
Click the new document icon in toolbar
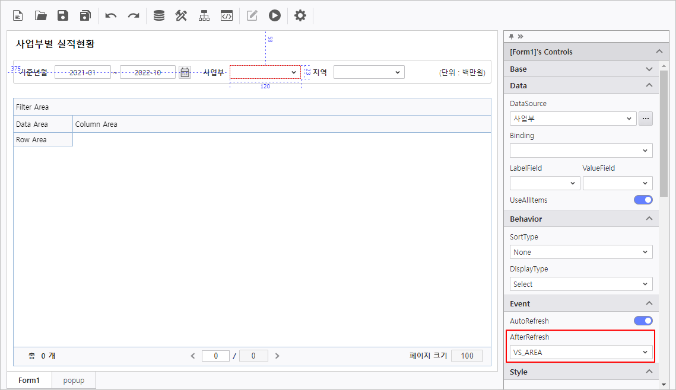(18, 16)
